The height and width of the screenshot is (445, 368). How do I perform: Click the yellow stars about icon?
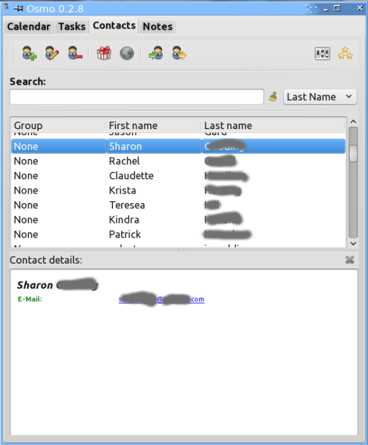[346, 54]
